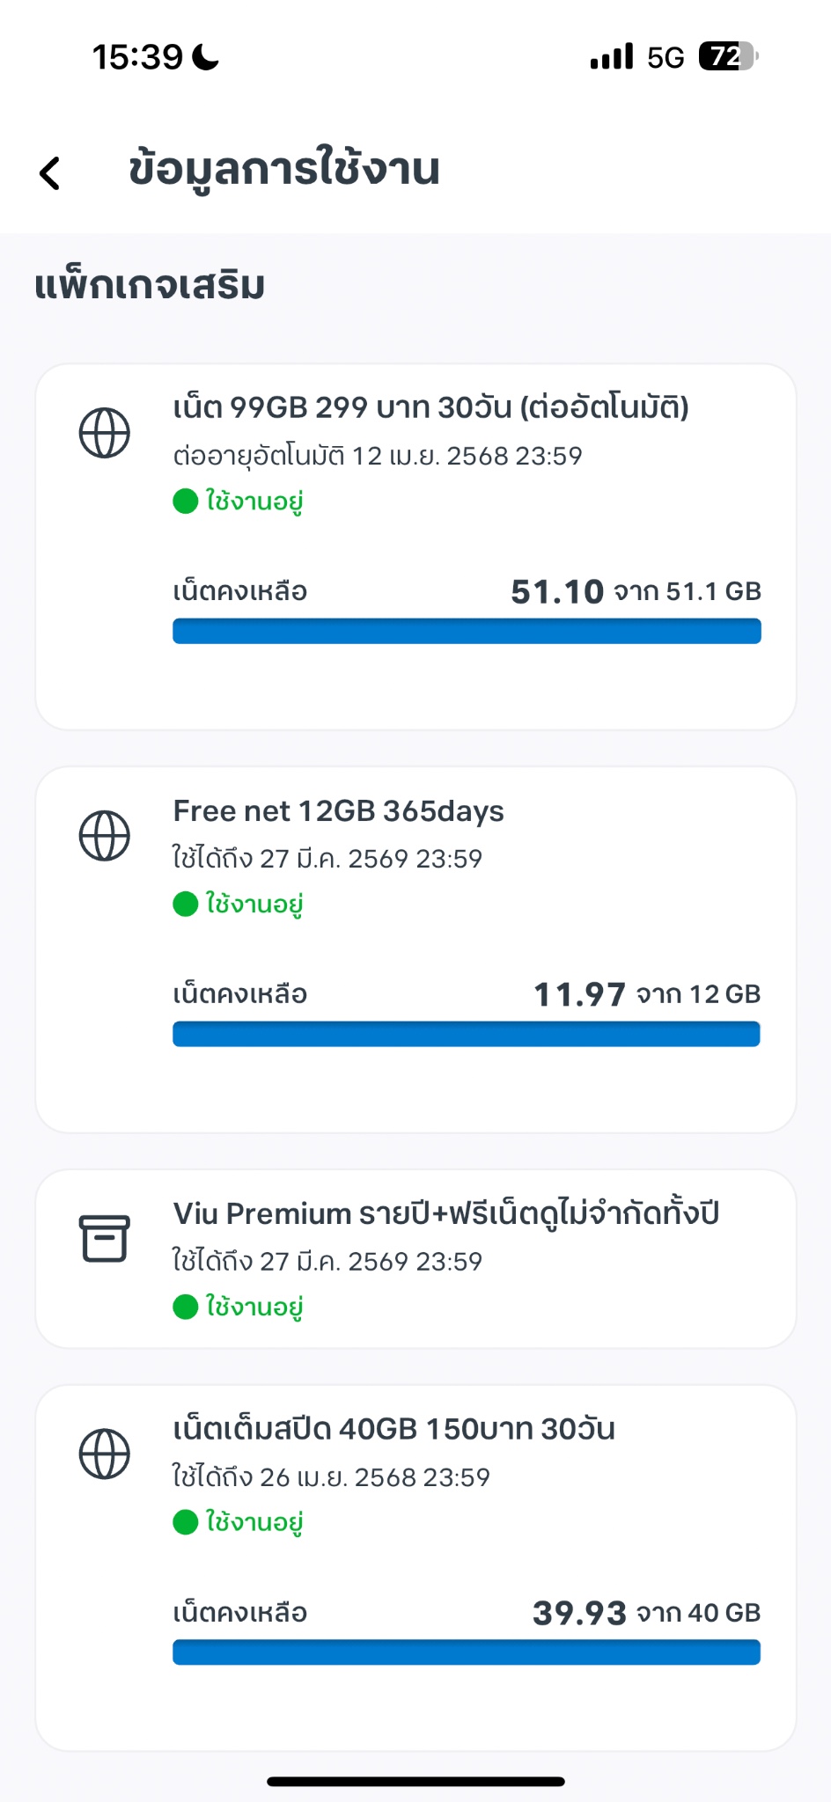Tap the battery level indicator
This screenshot has width=831, height=1802.
point(728,56)
